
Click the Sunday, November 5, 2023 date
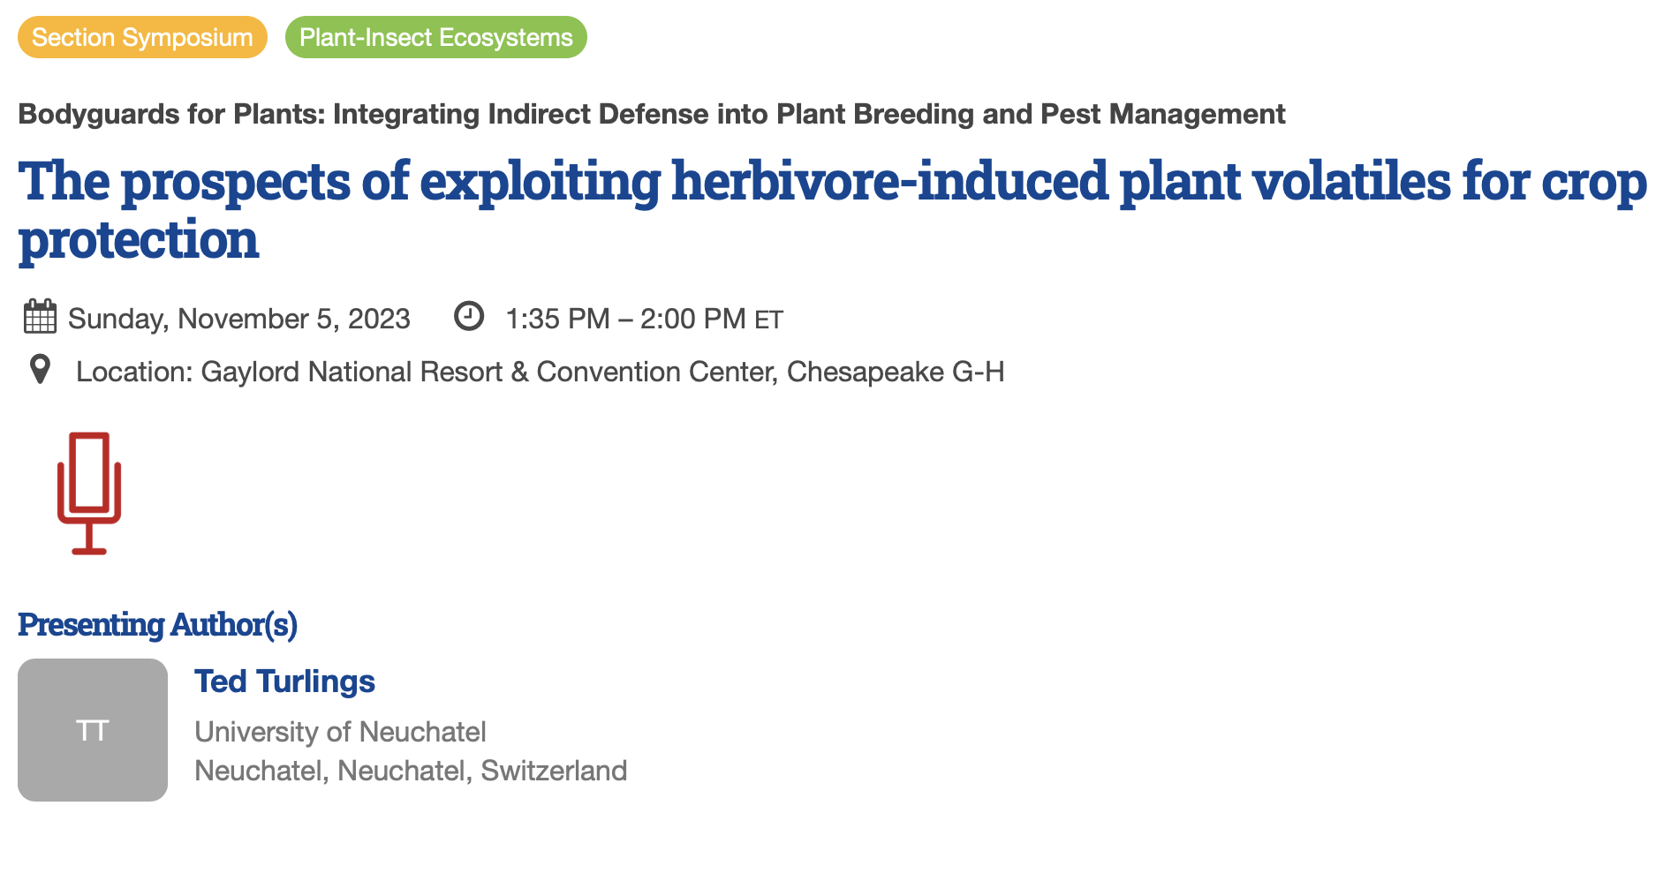[238, 319]
